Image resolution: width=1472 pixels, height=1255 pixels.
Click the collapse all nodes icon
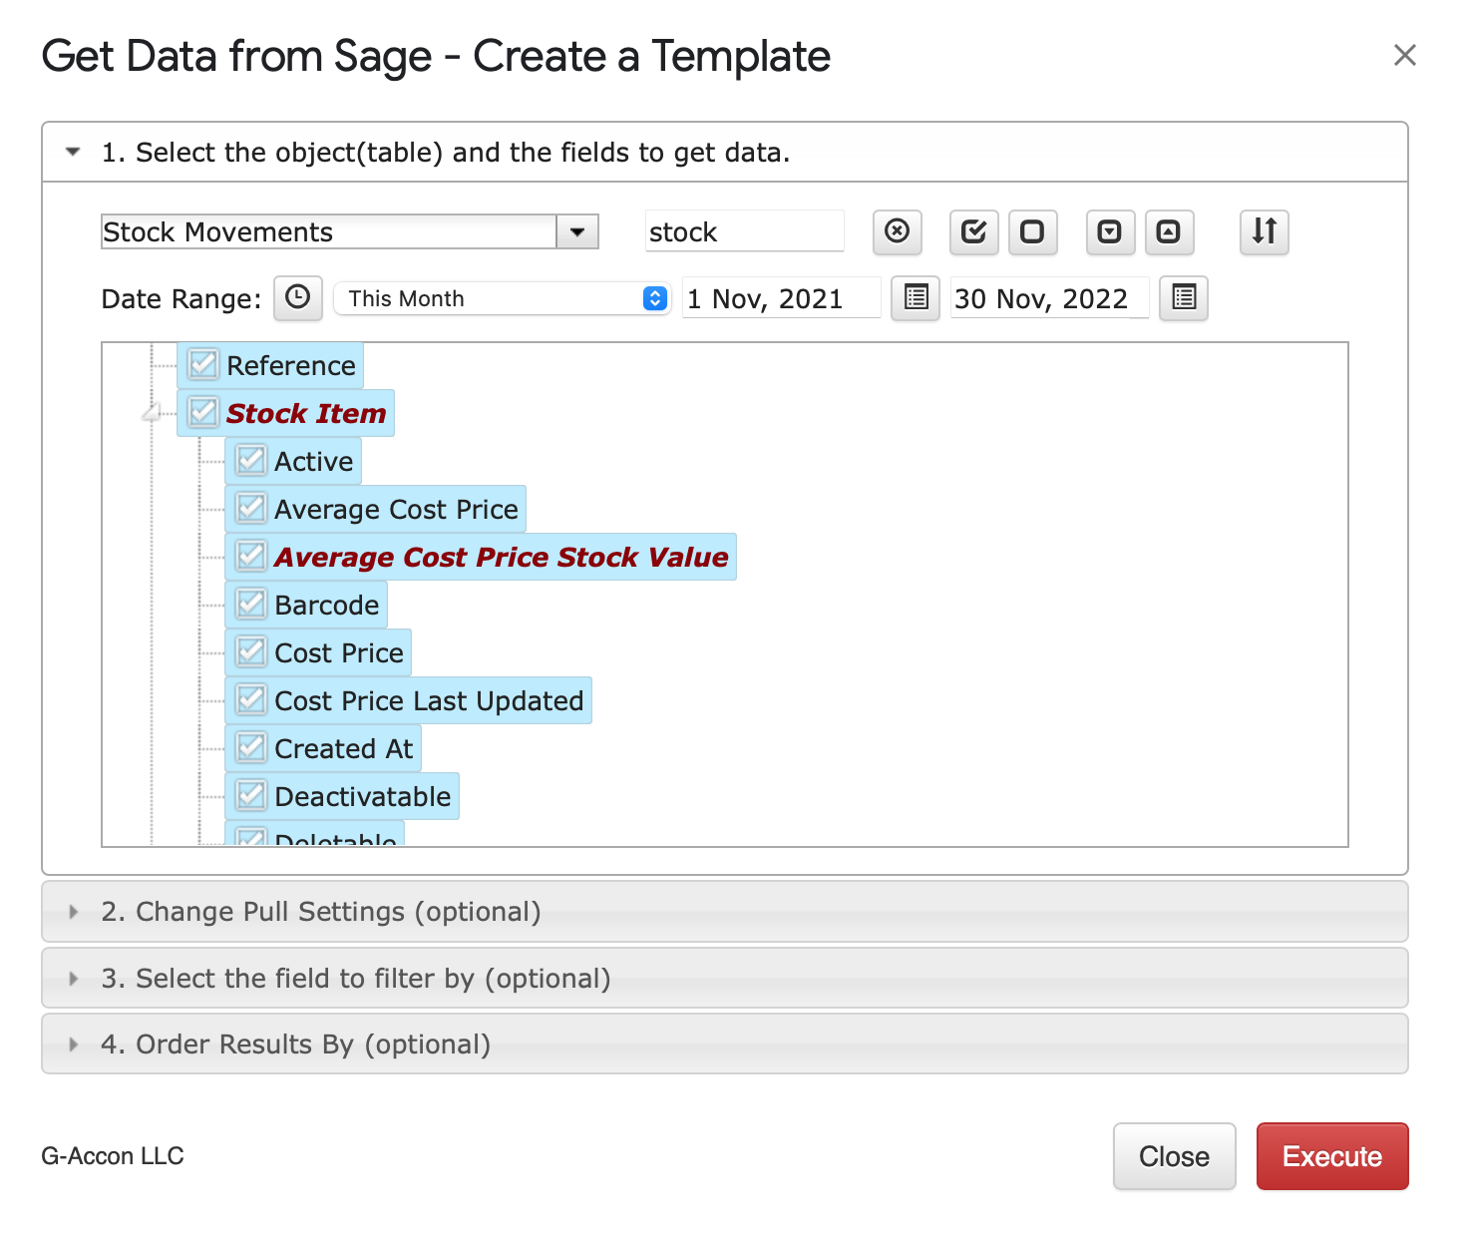tap(1168, 232)
